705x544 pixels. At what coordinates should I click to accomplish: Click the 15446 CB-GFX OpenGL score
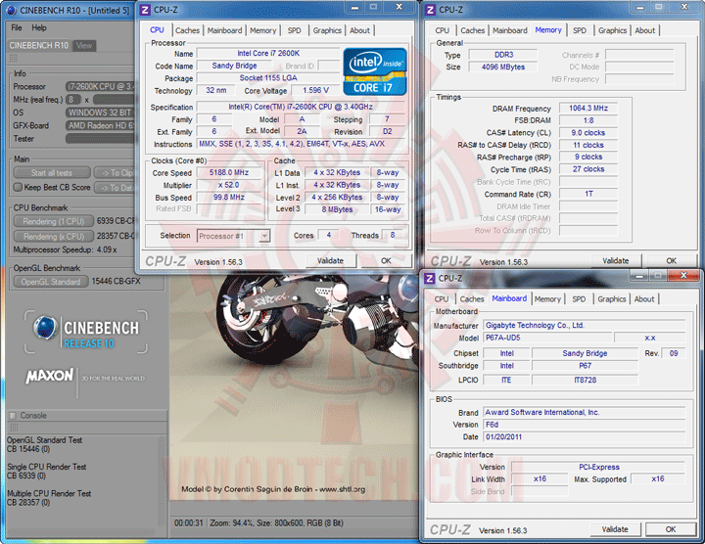point(116,281)
